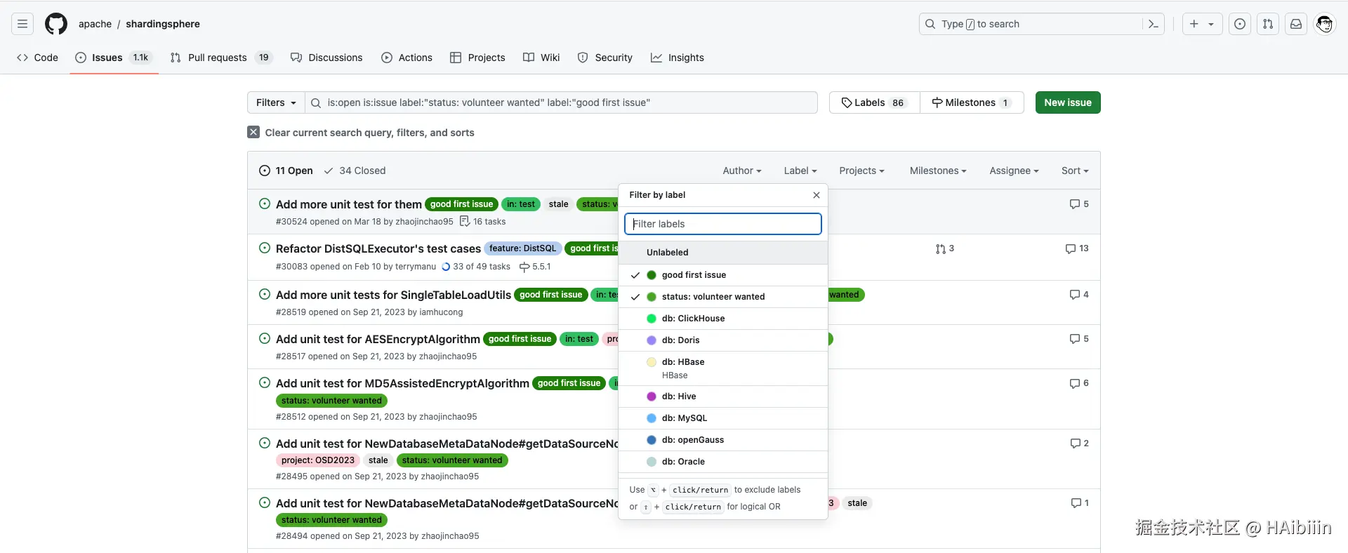Open the Milestones filter dropdown

[938, 171]
